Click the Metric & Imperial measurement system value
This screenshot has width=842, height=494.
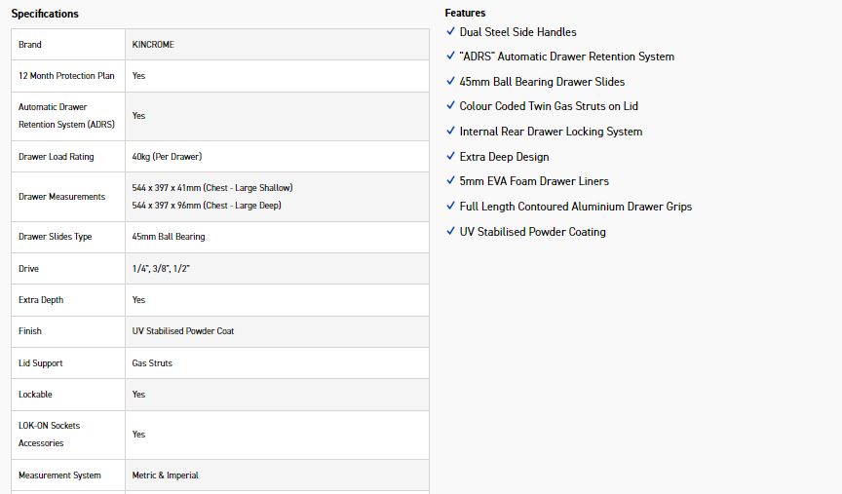tap(166, 475)
